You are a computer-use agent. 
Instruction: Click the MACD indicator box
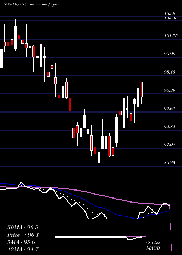click(x=100, y=237)
